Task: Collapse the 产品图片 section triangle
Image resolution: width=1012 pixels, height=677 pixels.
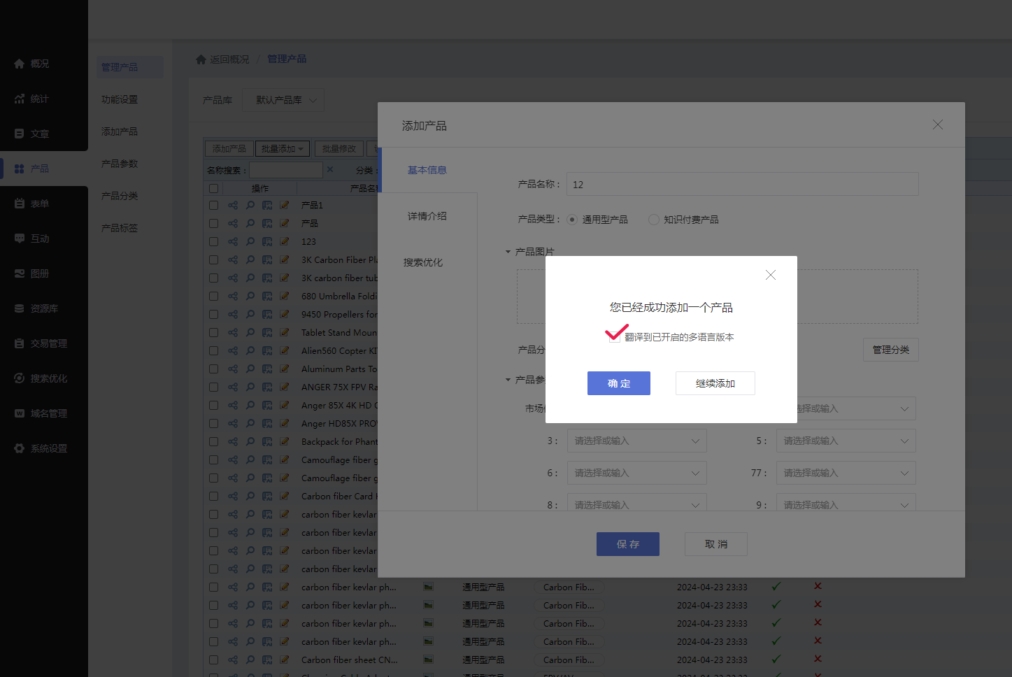Action: click(x=508, y=252)
